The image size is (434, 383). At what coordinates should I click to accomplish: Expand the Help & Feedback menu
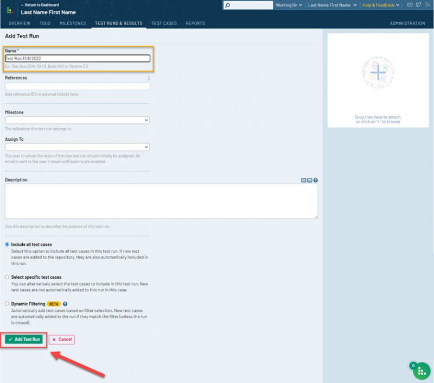click(378, 5)
